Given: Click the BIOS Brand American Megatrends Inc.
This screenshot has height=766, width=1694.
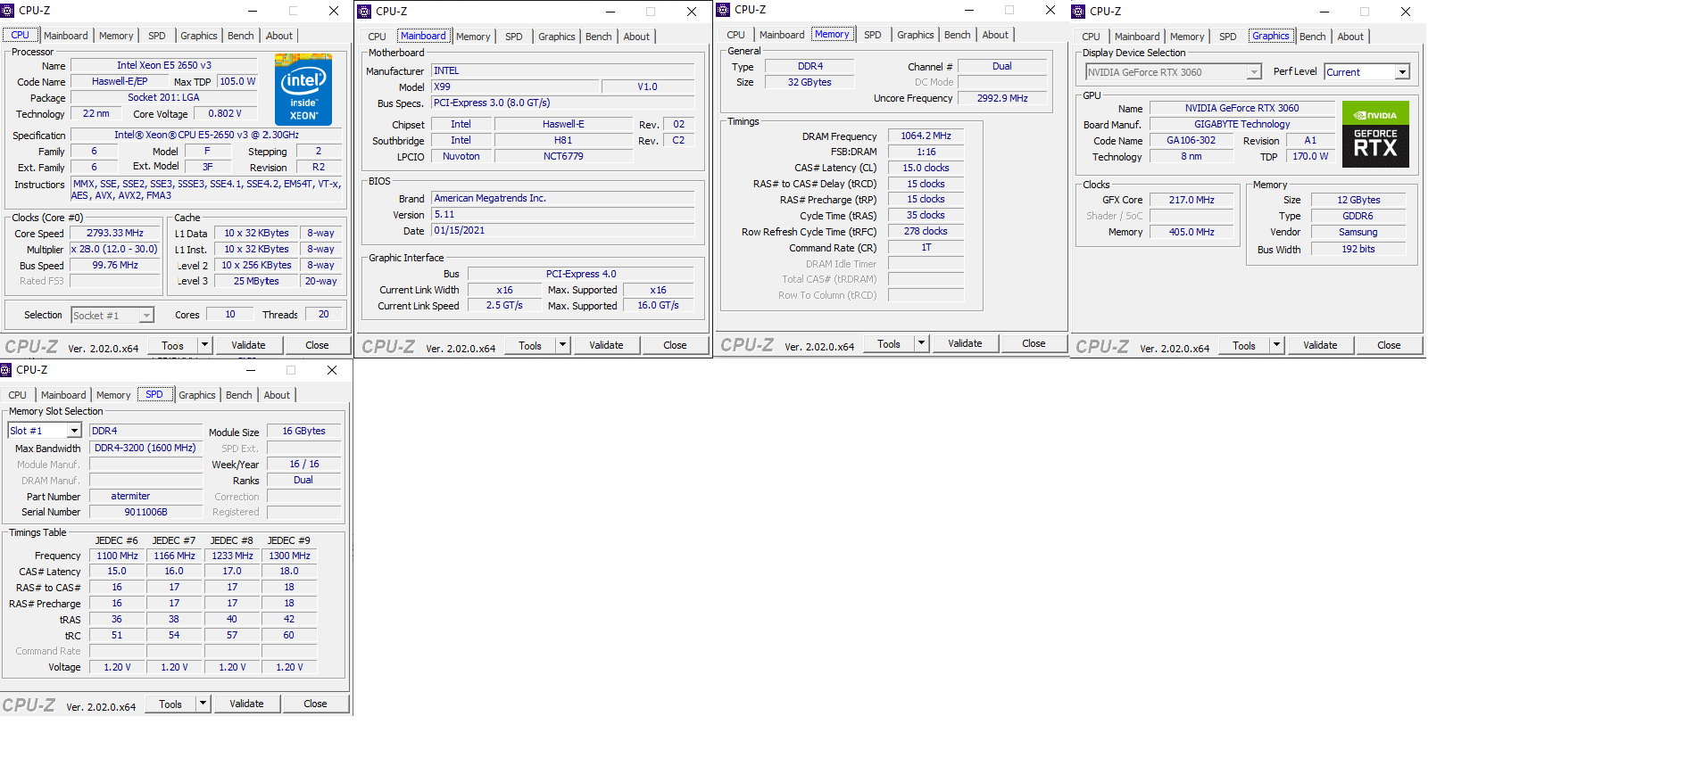Looking at the screenshot, I should tap(563, 198).
